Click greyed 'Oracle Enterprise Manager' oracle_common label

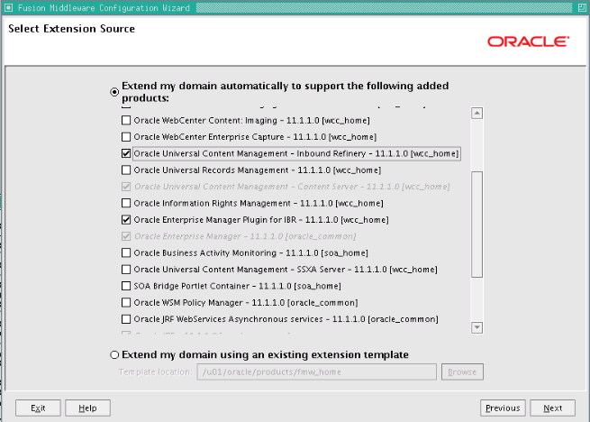pyautogui.click(x=245, y=236)
